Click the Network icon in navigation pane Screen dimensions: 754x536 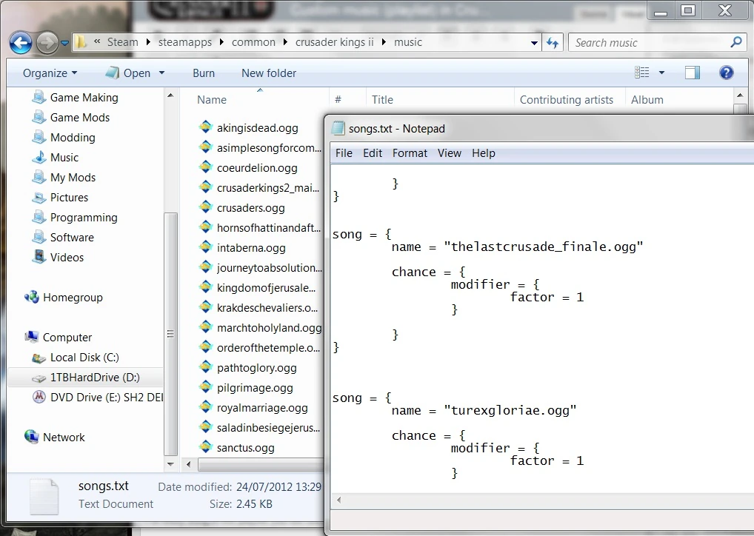pyautogui.click(x=32, y=438)
